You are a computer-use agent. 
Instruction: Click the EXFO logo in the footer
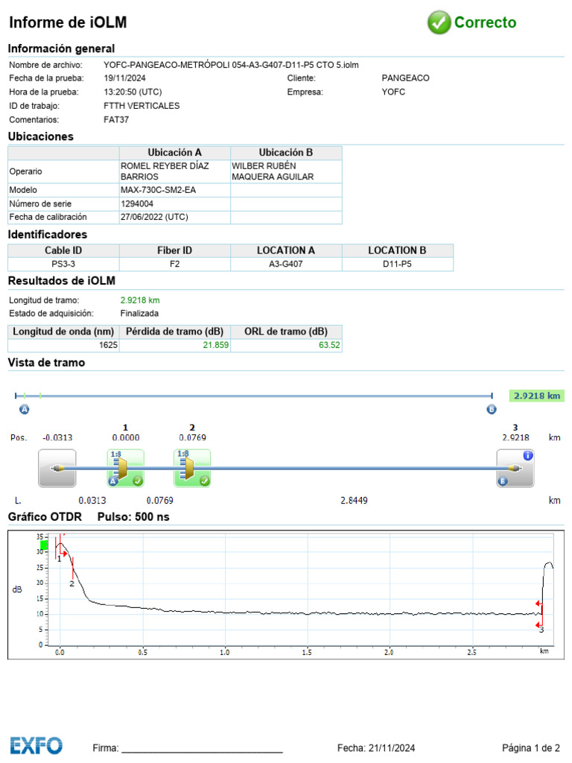pyautogui.click(x=36, y=745)
